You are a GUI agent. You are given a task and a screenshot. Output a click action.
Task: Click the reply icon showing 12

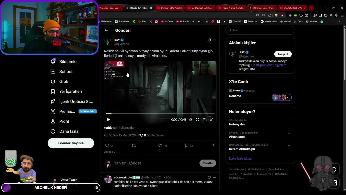109,146
